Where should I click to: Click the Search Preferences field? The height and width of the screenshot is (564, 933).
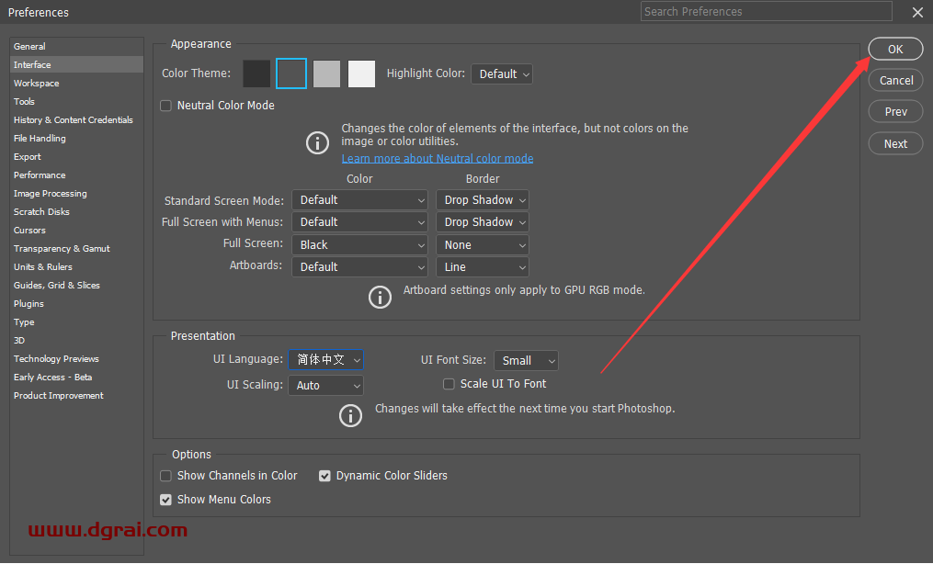pos(766,12)
